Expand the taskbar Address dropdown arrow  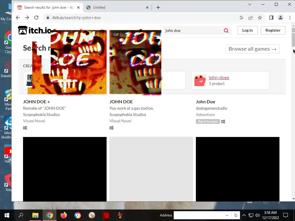[227, 215]
